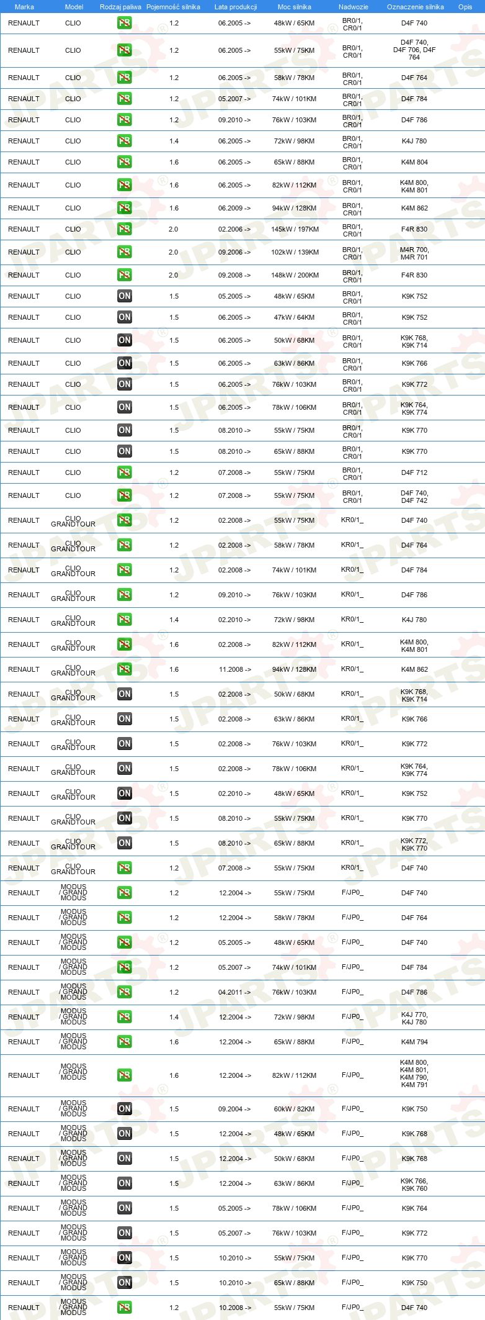The height and width of the screenshot is (1320, 485).
Task: Select petrol icon in the D4F 712 row
Action: pyautogui.click(x=124, y=472)
